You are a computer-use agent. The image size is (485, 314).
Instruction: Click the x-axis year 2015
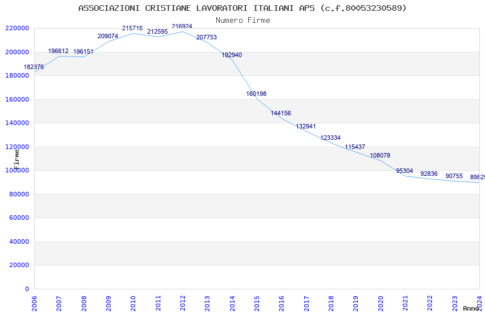[257, 304]
